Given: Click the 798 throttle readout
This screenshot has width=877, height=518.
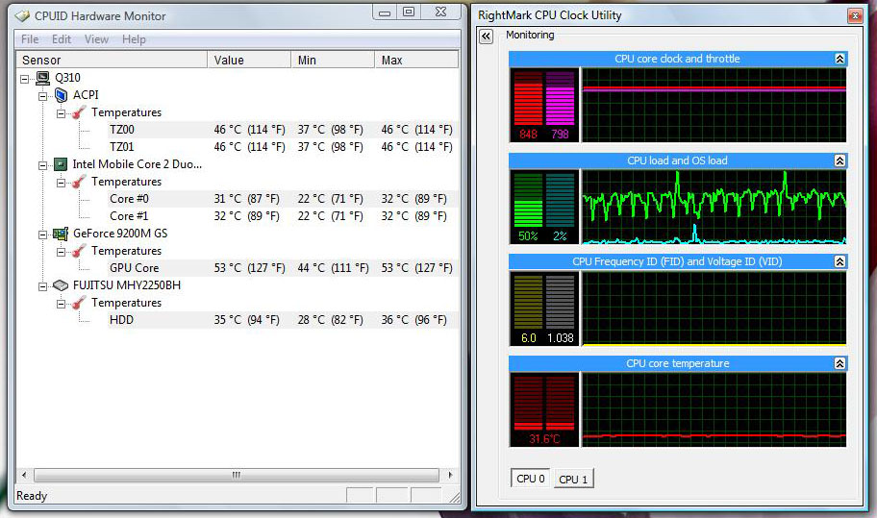Looking at the screenshot, I should (x=560, y=135).
